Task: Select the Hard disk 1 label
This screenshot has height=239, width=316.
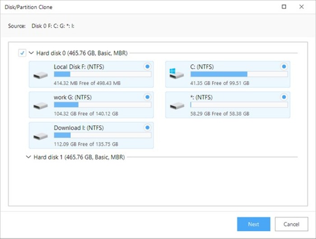Action: 79,157
